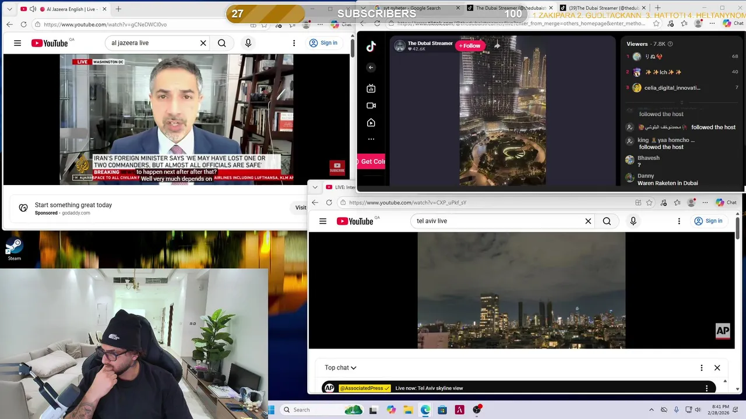Click Bhavesh in TikTok chat

point(649,158)
